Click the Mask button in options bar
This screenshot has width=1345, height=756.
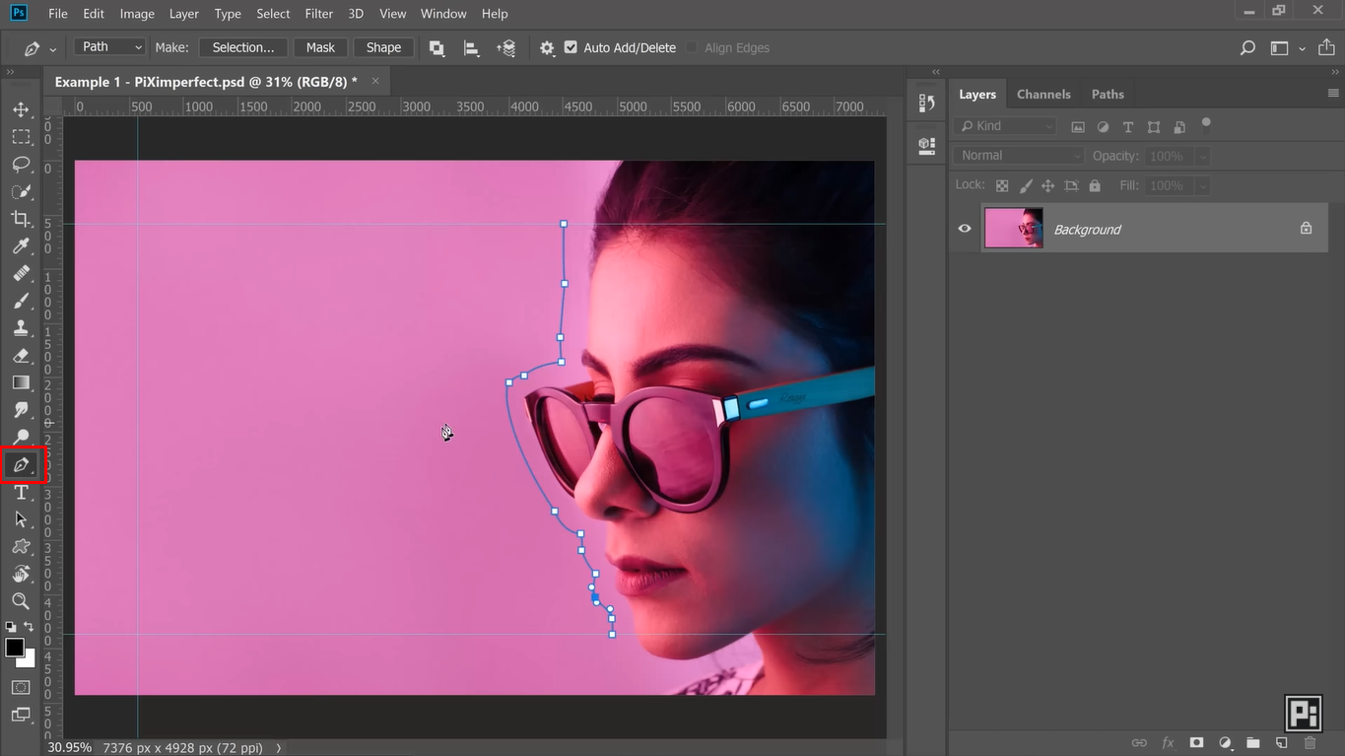[319, 46]
